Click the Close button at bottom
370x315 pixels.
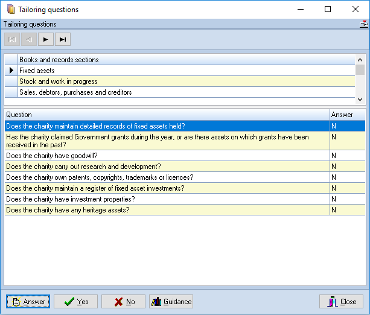click(341, 301)
